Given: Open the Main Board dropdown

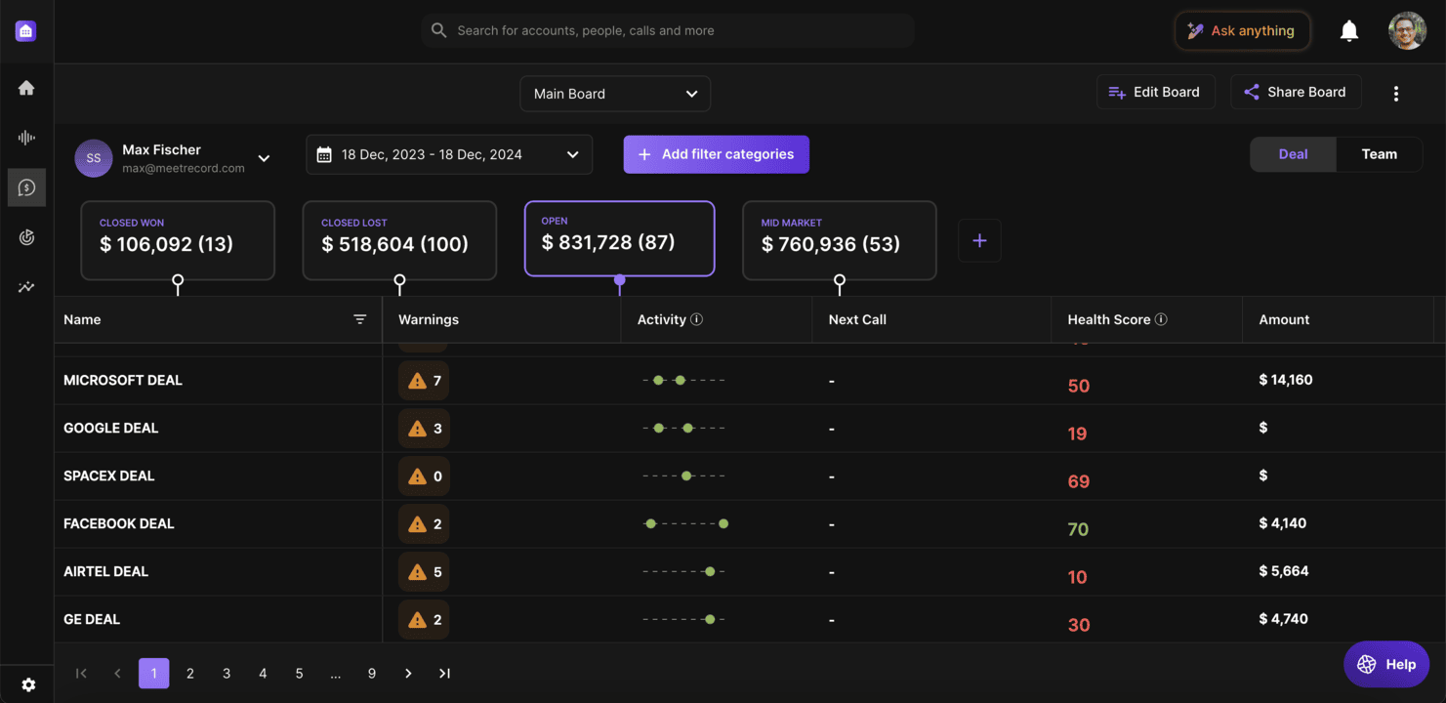Looking at the screenshot, I should [615, 94].
